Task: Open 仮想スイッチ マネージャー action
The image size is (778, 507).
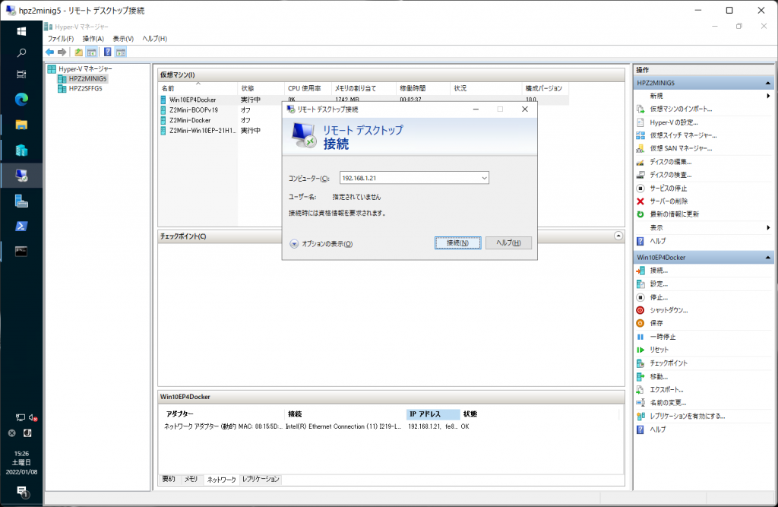Action: [x=683, y=135]
